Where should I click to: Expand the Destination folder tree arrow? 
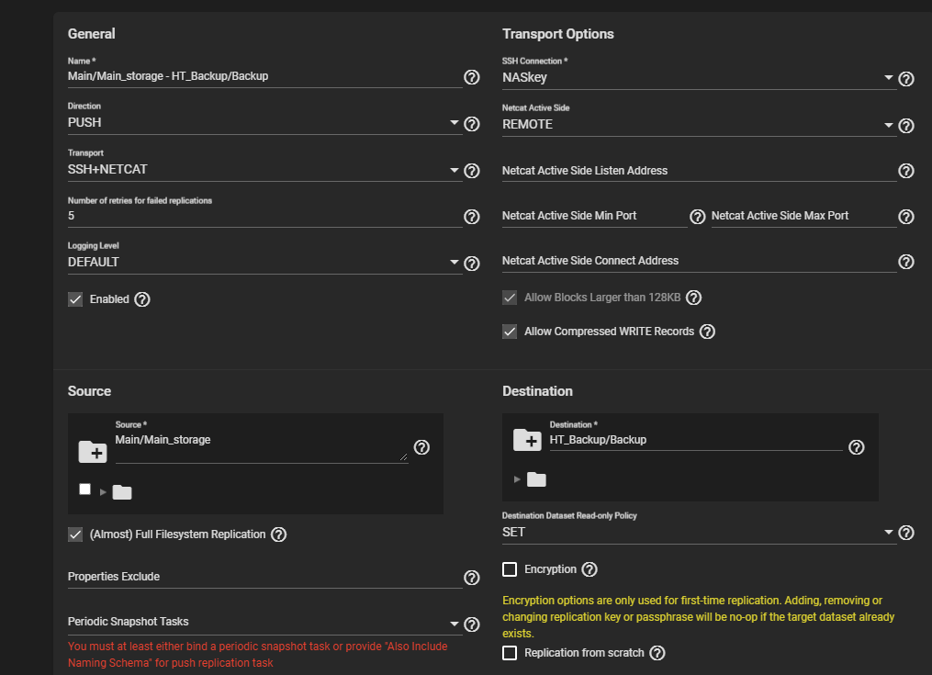point(517,479)
